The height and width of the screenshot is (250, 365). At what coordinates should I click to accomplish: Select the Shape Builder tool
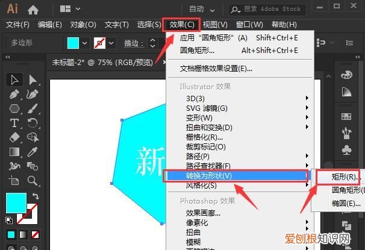point(33,137)
